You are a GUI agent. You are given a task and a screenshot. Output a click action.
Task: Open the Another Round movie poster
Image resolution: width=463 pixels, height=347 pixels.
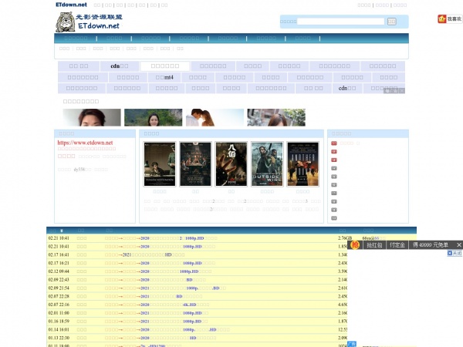(x=303, y=164)
